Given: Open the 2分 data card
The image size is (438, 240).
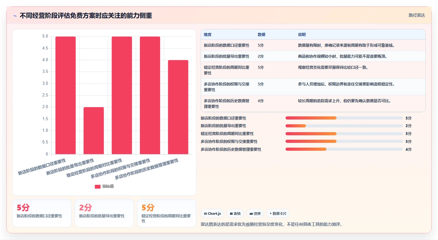Looking at the screenshot, I should [x=104, y=213].
